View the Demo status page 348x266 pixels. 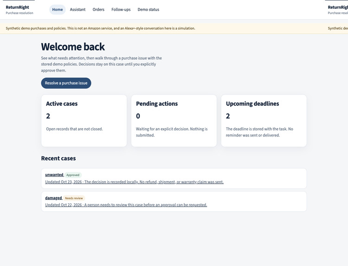148,10
